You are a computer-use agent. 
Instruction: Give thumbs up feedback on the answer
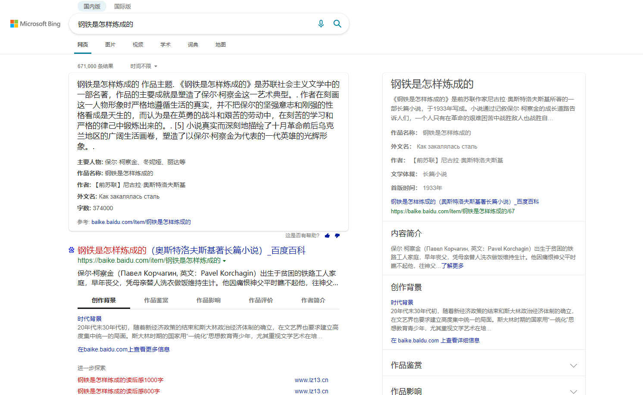[327, 236]
